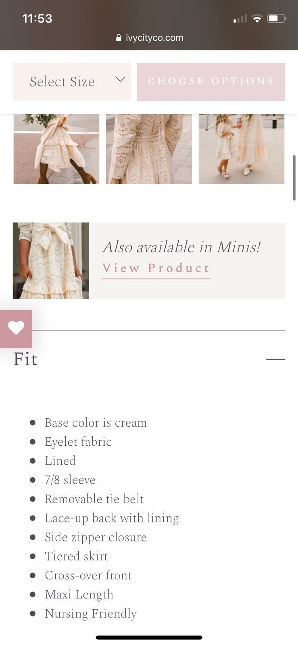Tap the cellular signal bars icon

point(240,19)
